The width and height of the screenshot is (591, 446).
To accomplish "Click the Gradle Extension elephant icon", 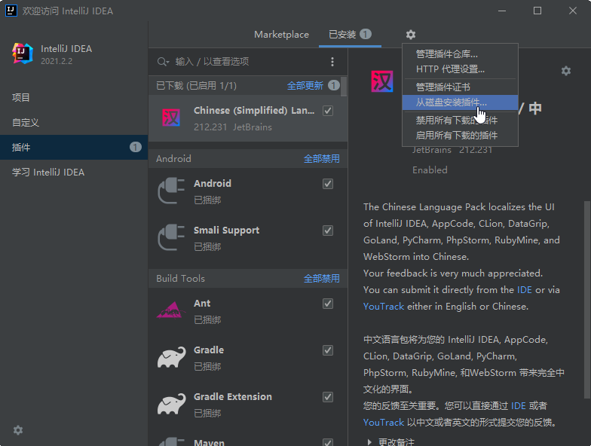I will tap(172, 404).
